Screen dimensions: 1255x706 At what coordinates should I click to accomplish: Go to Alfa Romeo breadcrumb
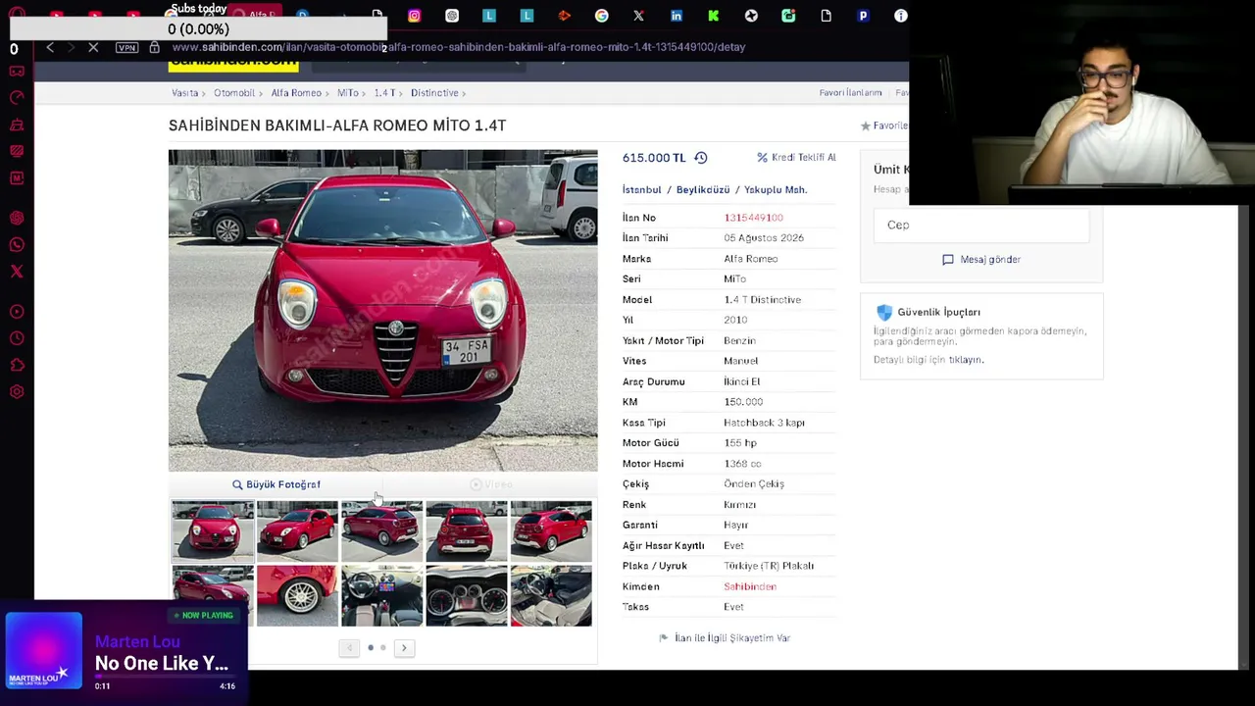tap(296, 93)
